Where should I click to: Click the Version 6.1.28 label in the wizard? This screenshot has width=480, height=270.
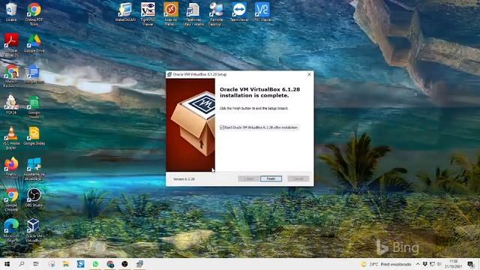pos(184,178)
